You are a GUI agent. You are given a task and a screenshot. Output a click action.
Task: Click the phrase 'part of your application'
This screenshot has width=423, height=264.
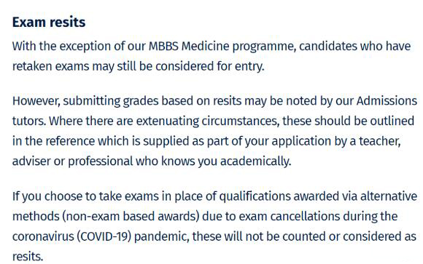click(269, 141)
